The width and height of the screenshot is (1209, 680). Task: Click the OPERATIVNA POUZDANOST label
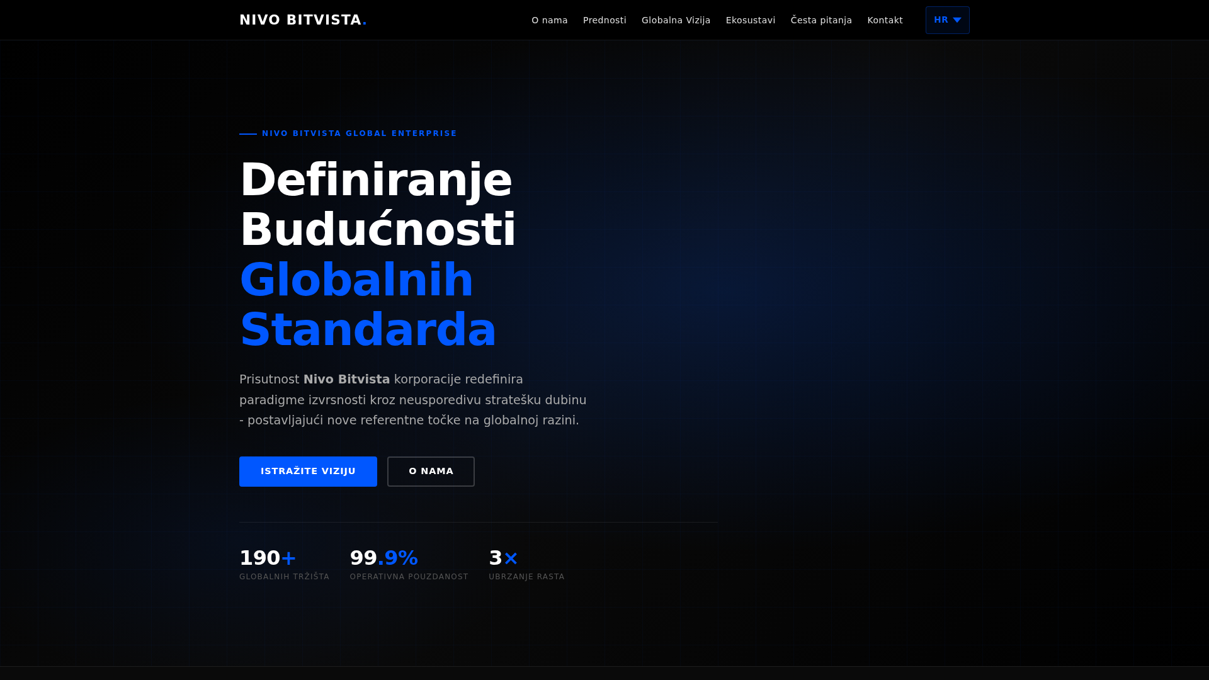(x=409, y=577)
